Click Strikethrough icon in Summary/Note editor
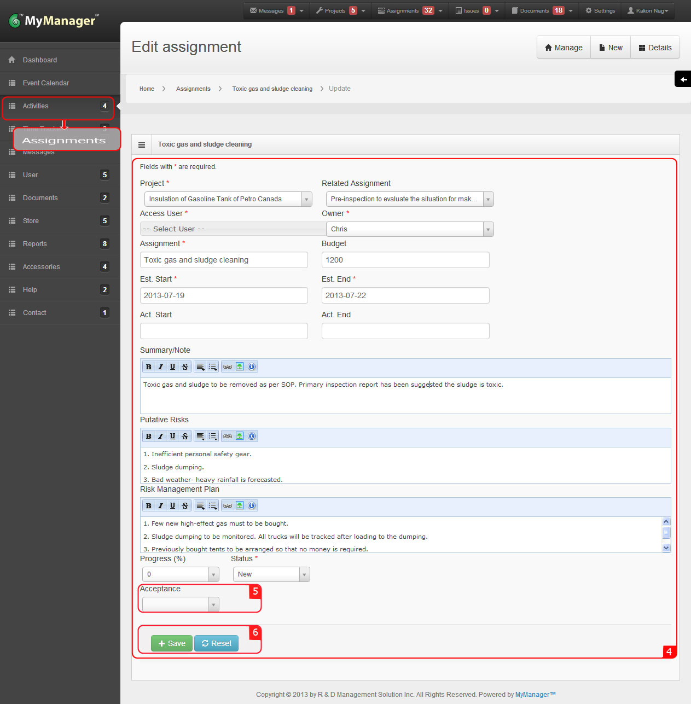The width and height of the screenshot is (691, 704). click(x=185, y=367)
